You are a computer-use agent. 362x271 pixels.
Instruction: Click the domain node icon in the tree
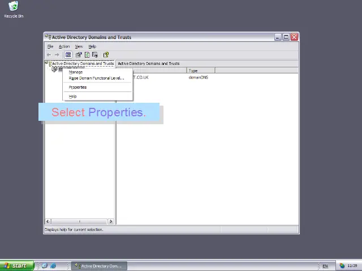click(x=54, y=69)
